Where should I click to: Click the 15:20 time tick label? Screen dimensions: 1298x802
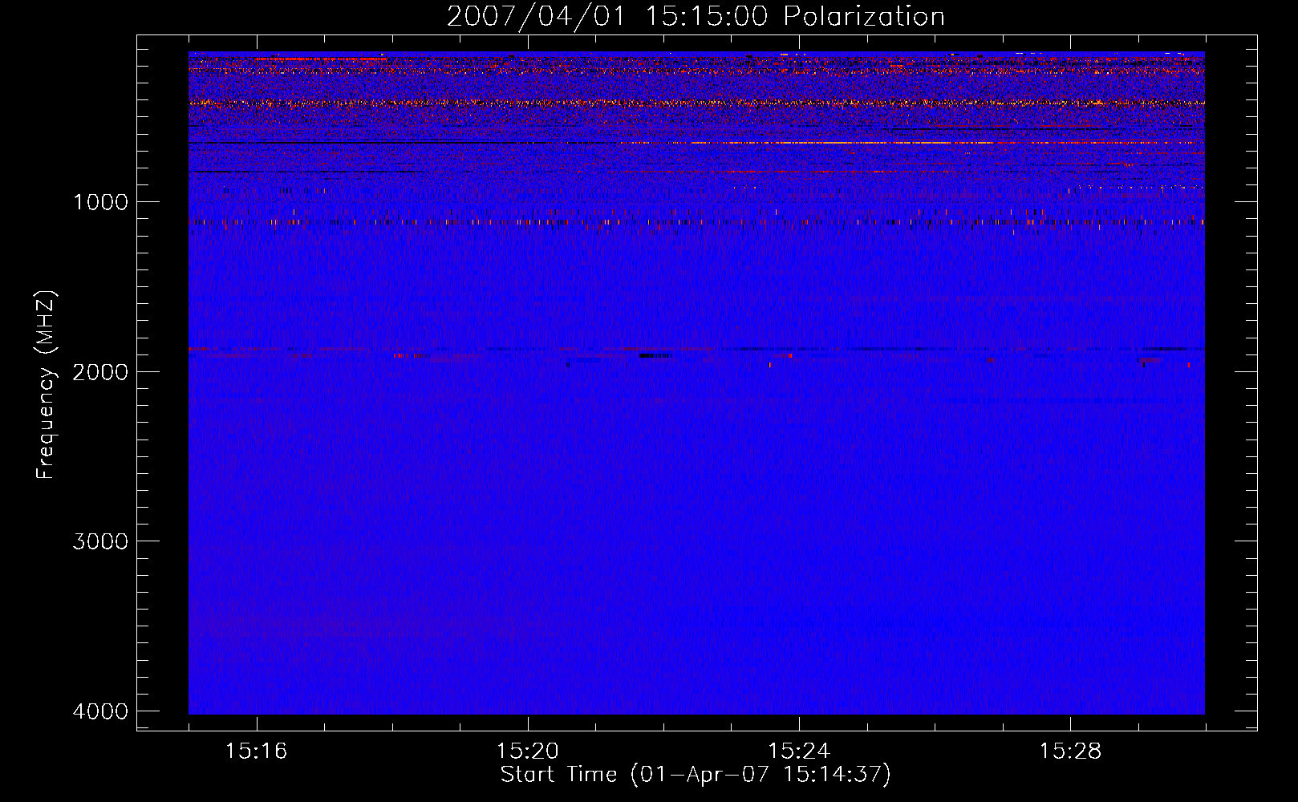[x=528, y=751]
